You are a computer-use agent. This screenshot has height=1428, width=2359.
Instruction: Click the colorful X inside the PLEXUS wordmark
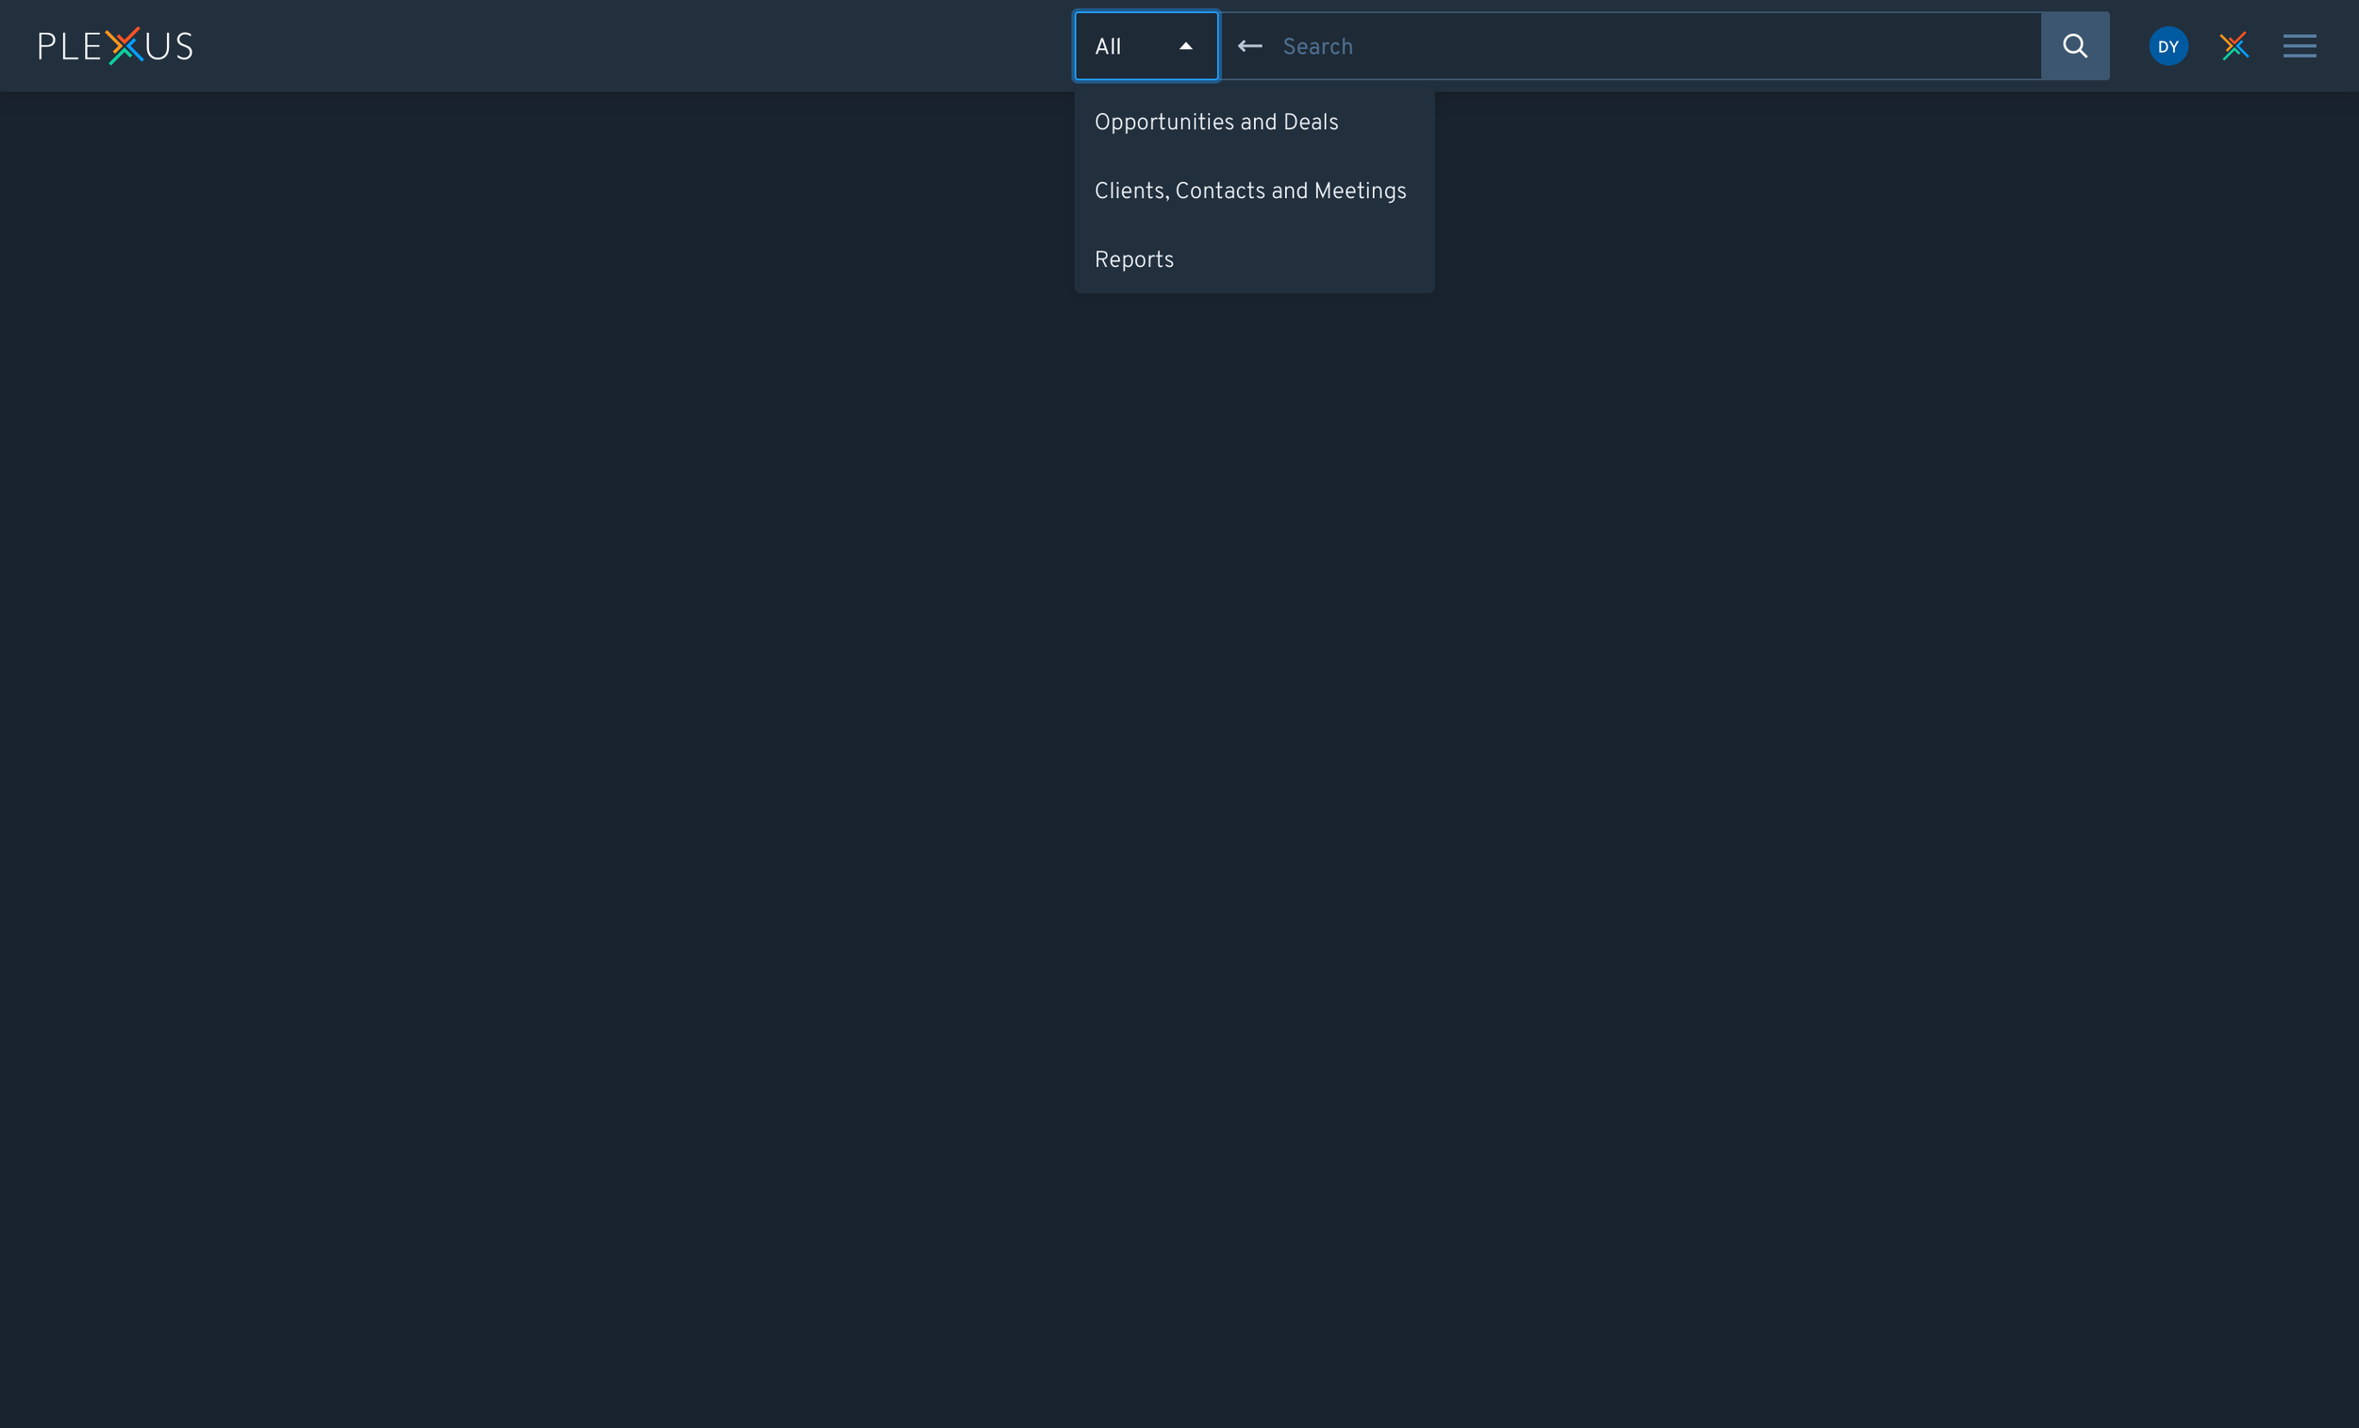pyautogui.click(x=125, y=46)
